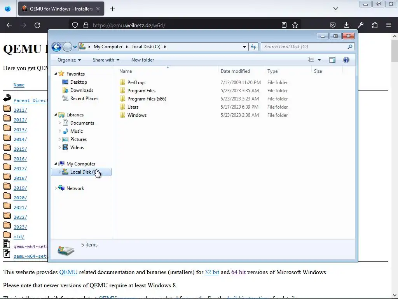Click the Explorer forward arrow button
The height and width of the screenshot is (299, 398).
coord(67,47)
